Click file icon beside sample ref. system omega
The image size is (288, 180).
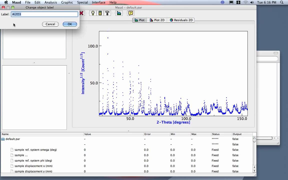(12, 150)
